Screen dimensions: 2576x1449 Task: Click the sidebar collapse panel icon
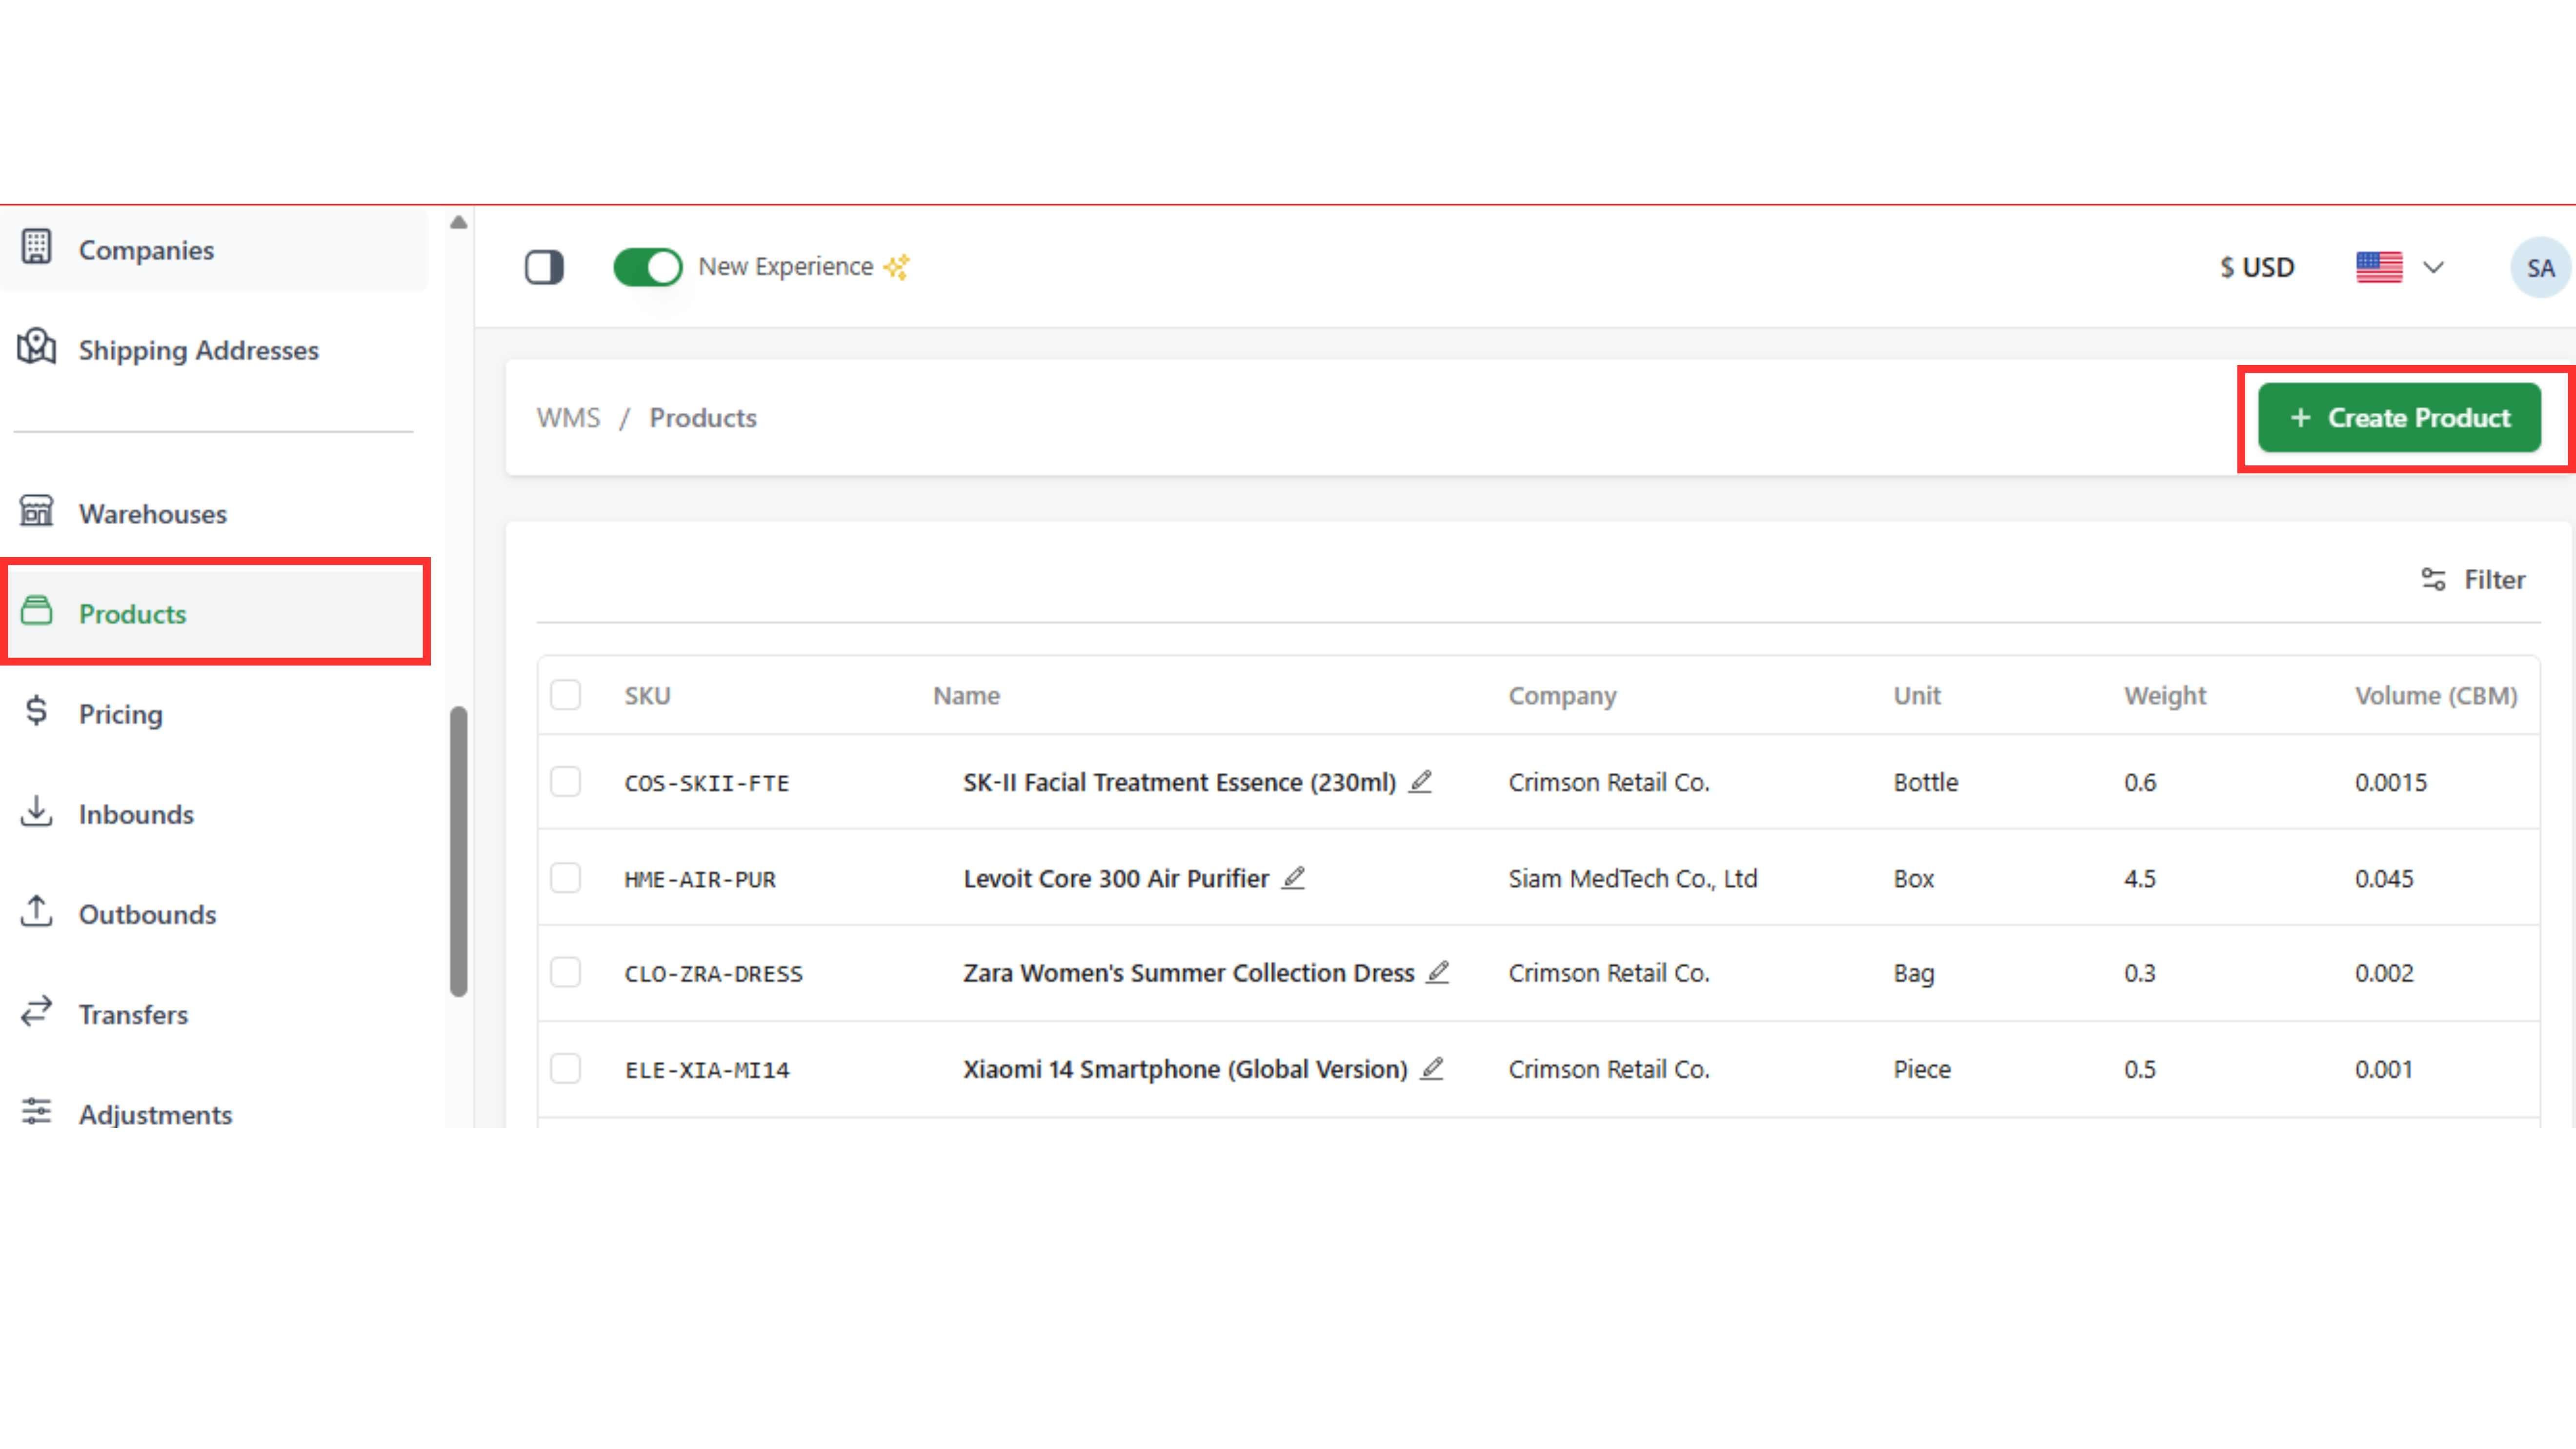click(x=544, y=267)
